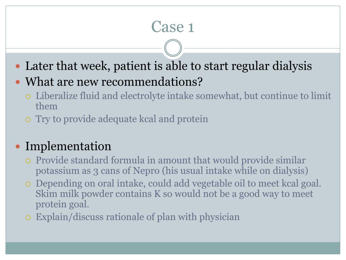Click the 'Try to provide adequate kcal and protein' line
346x260 pixels.
pyautogui.click(x=122, y=119)
